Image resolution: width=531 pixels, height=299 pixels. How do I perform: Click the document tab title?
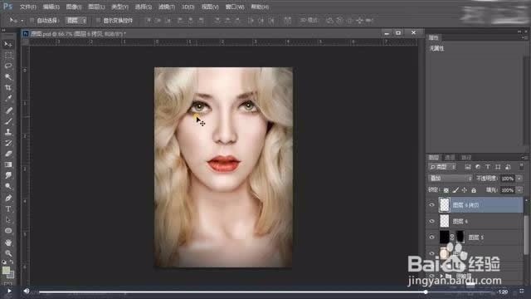click(x=79, y=33)
